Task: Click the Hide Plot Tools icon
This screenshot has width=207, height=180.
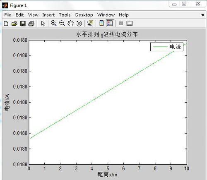Action: pos(121,23)
